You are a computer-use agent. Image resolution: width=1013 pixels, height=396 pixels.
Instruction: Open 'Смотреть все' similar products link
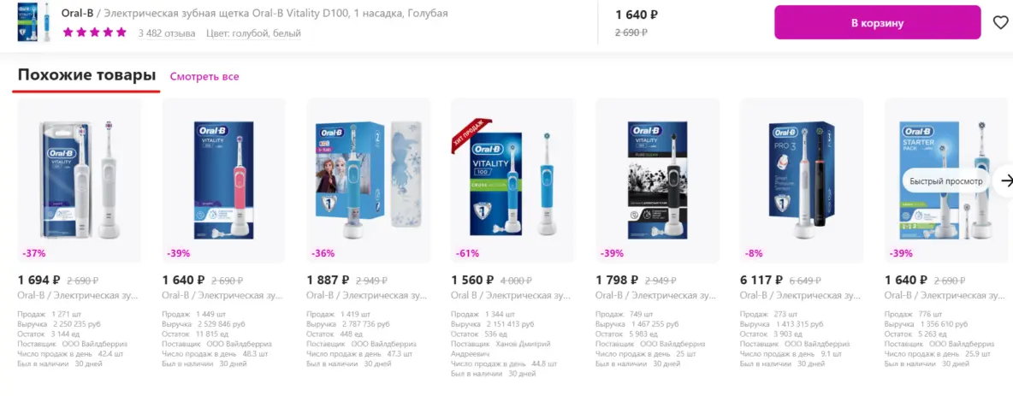(x=204, y=76)
